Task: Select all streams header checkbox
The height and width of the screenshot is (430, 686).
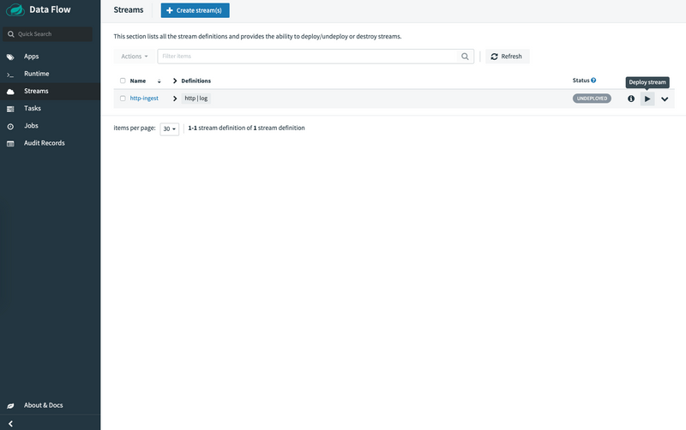Action: pos(123,81)
